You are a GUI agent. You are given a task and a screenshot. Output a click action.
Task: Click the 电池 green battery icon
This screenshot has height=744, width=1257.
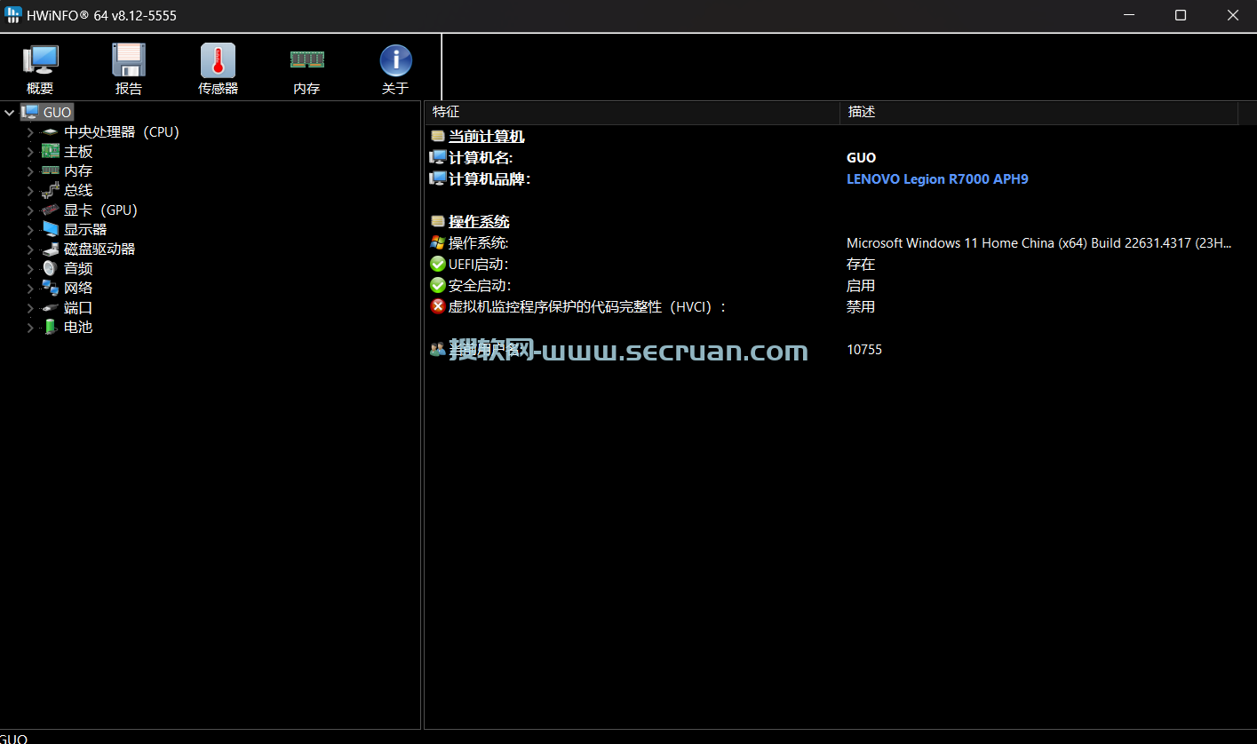pos(50,328)
